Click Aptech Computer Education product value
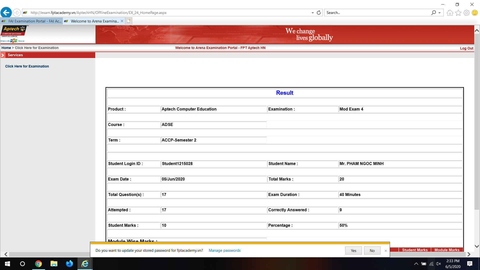This screenshot has height=270, width=480. pos(189,109)
